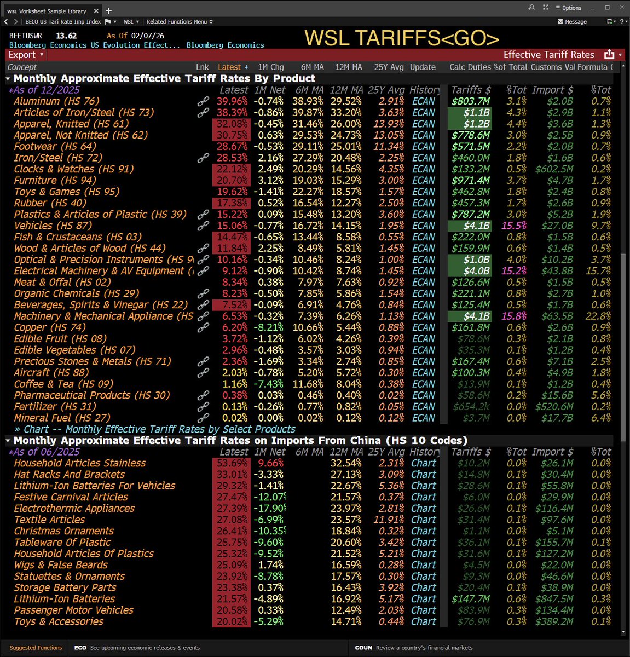630x657 pixels.
Task: Click chain icon for Machinery & Mechanical Appliance
Action: [203, 316]
